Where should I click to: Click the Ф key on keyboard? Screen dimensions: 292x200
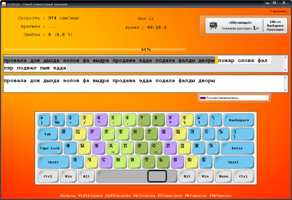pos(70,148)
